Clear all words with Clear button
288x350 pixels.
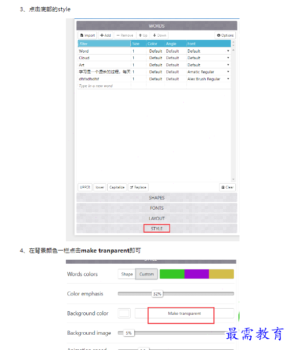click(x=227, y=187)
